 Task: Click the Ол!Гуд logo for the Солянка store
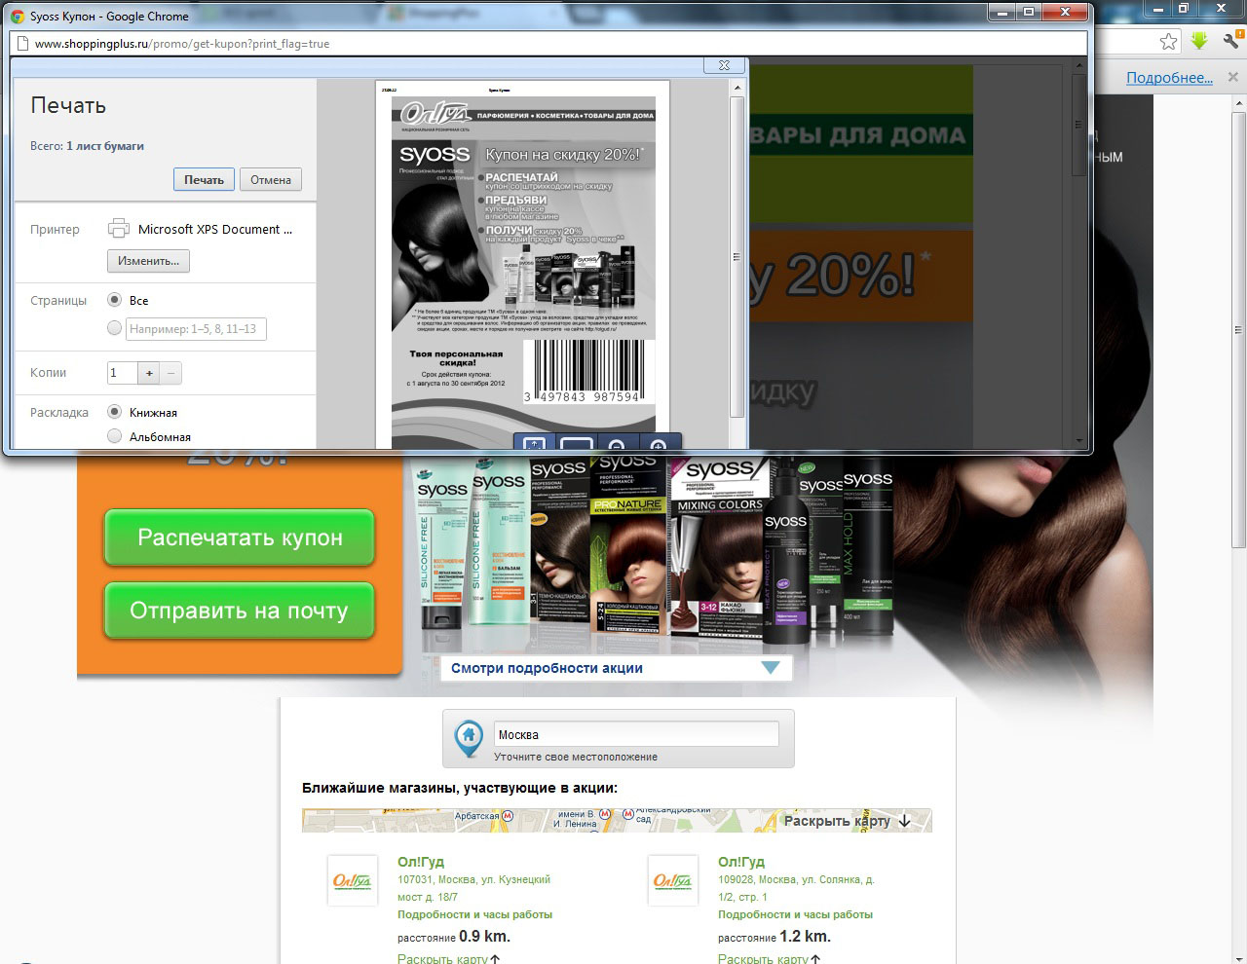coord(673,880)
